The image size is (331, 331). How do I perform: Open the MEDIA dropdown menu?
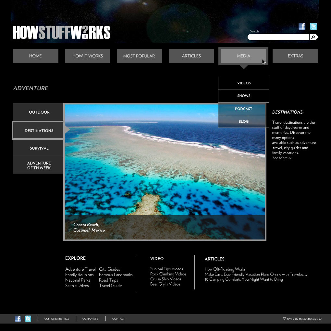[243, 56]
